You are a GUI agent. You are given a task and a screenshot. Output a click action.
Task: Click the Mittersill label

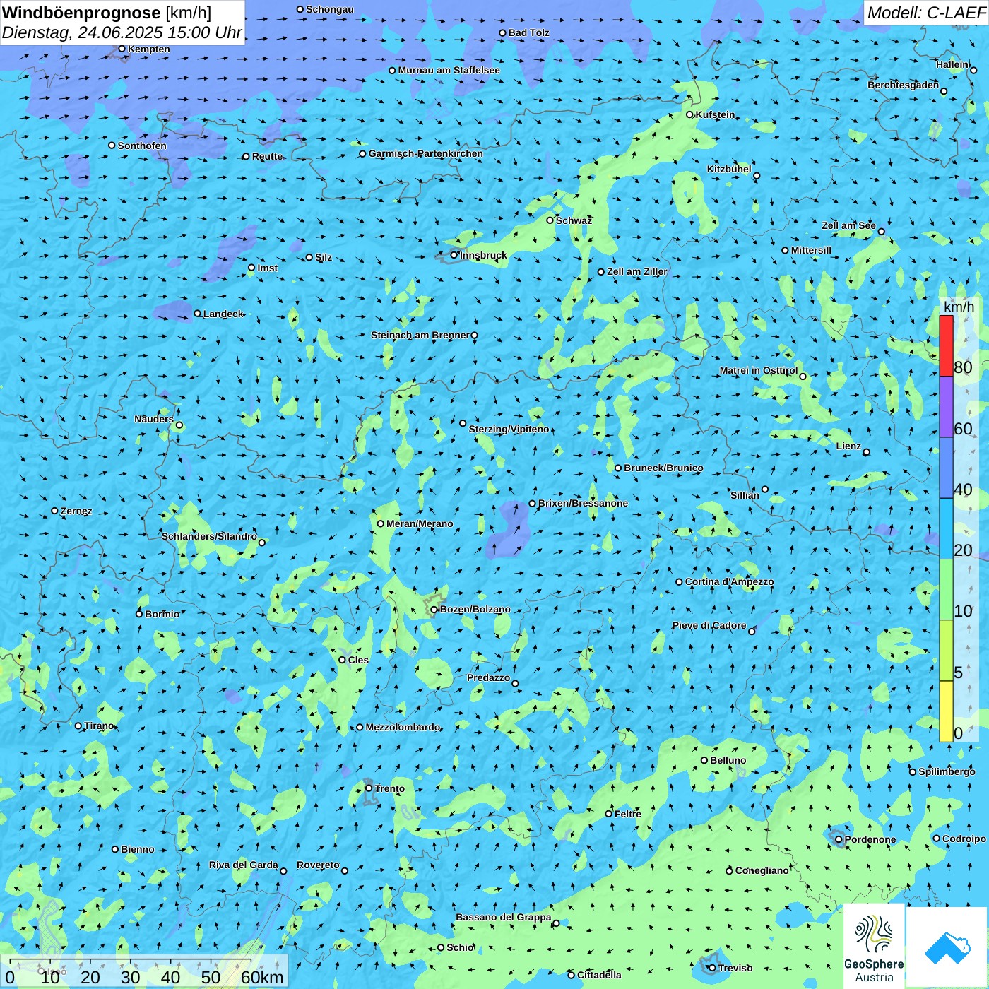point(812,250)
